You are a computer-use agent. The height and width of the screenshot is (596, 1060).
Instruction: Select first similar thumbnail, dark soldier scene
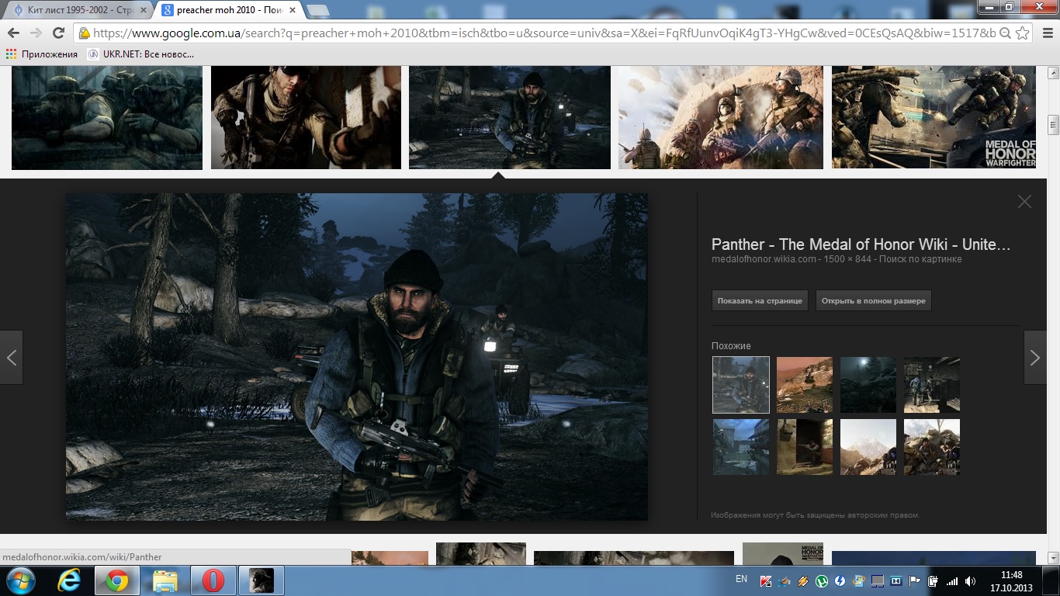tap(741, 385)
